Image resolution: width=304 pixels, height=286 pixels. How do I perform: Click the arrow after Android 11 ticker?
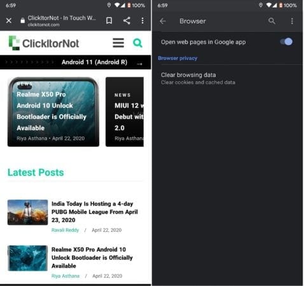point(139,64)
